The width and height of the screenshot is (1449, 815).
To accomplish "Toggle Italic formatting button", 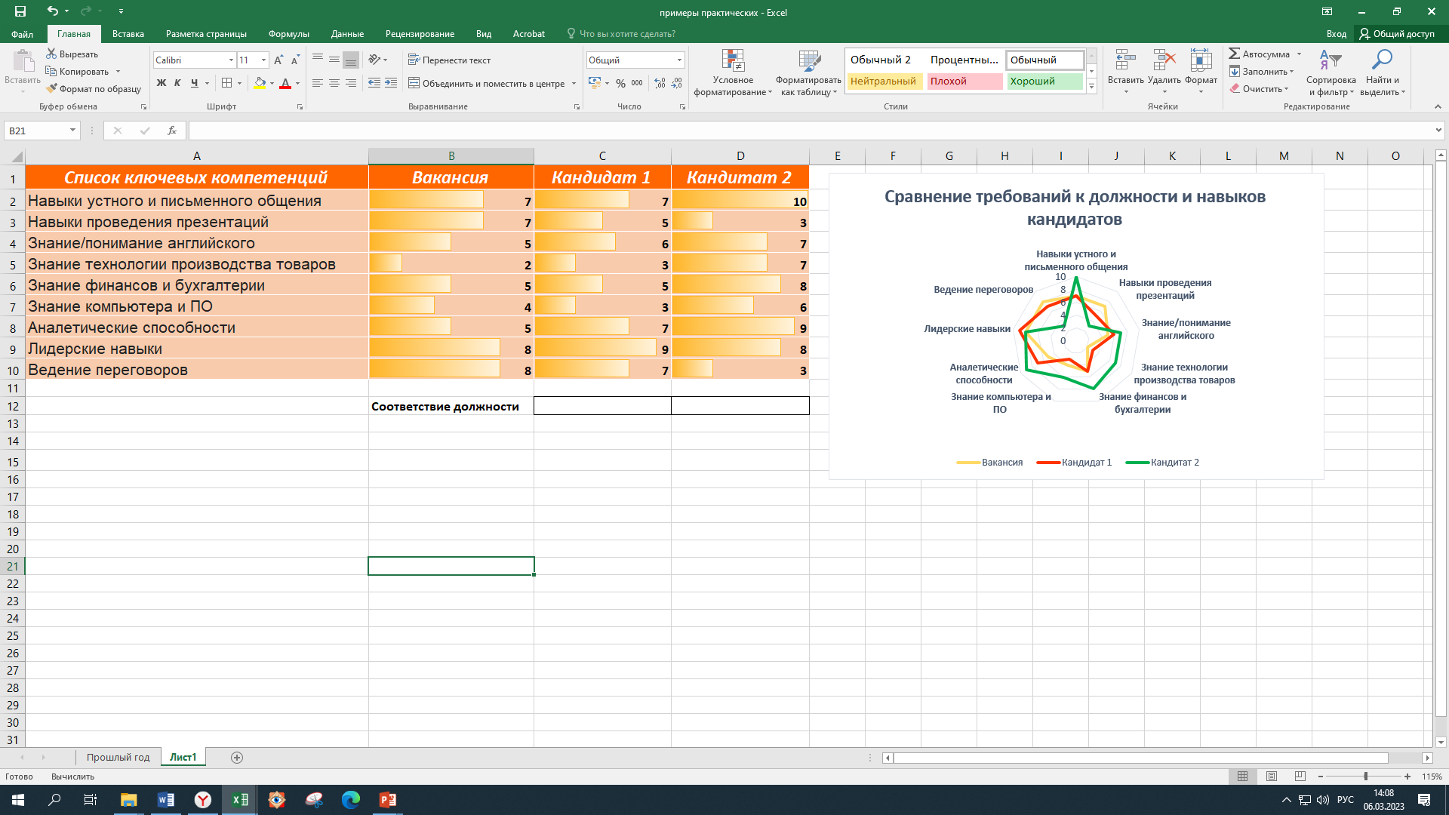I will pyautogui.click(x=177, y=83).
